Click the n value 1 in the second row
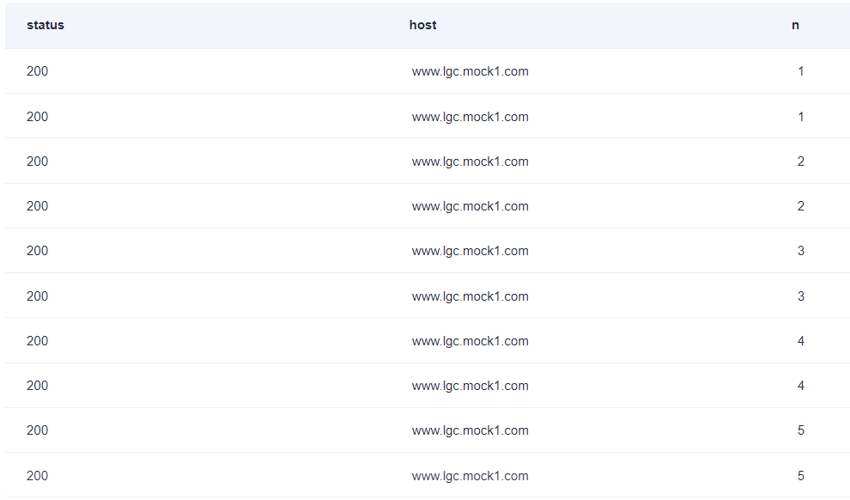Screen dimensions: 850x500 click(x=801, y=117)
